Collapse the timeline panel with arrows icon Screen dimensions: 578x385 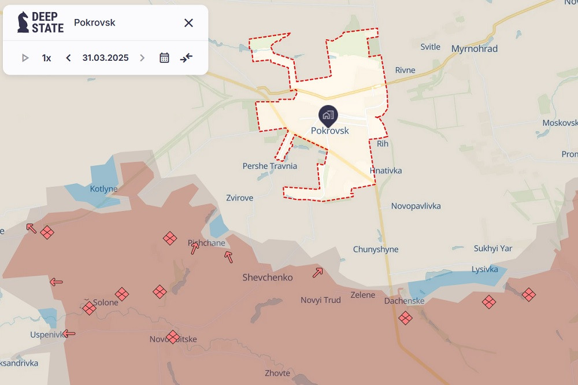click(x=186, y=58)
